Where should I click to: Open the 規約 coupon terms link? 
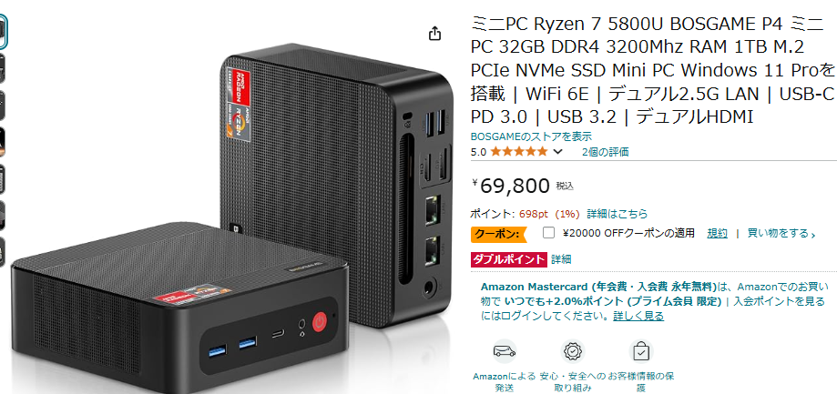(717, 233)
